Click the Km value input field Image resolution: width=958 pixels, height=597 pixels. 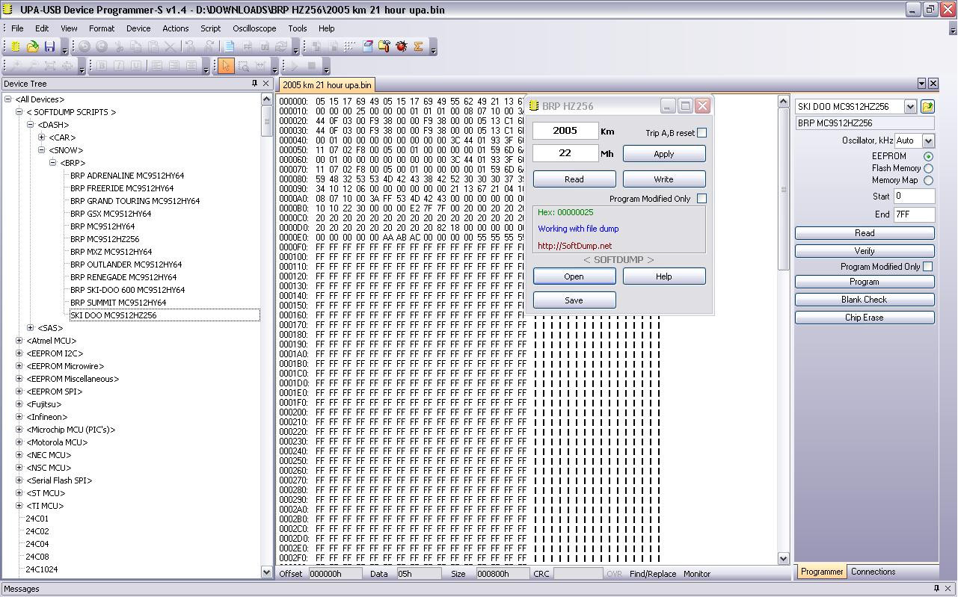click(565, 131)
